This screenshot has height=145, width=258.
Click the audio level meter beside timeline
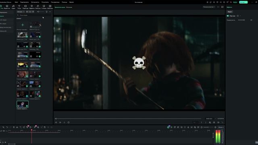coord(218,137)
